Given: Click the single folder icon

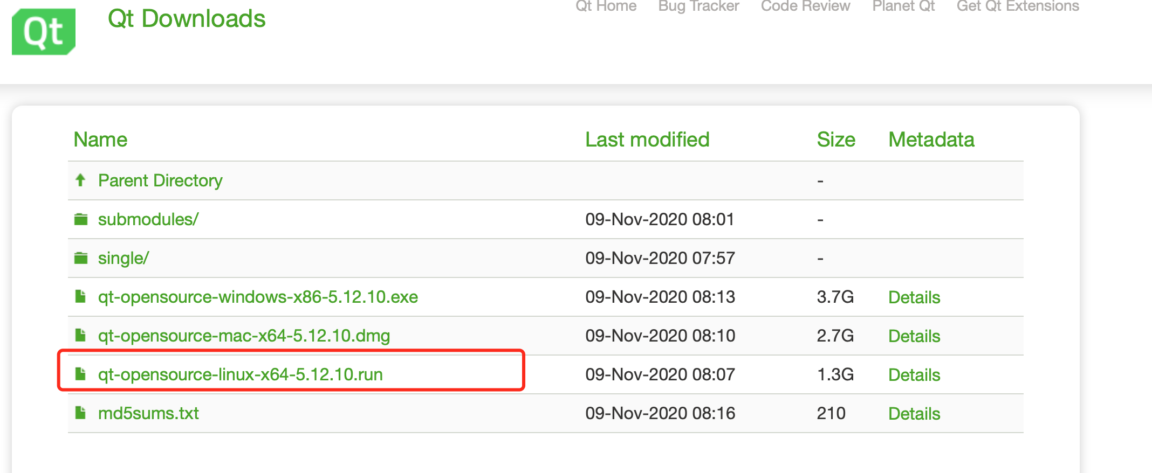Looking at the screenshot, I should click(81, 258).
